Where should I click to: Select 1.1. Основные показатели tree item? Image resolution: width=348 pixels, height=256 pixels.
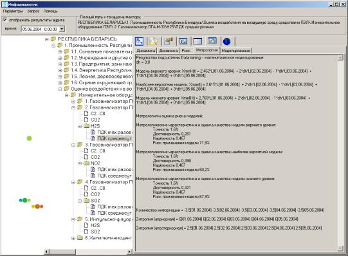click(101, 51)
